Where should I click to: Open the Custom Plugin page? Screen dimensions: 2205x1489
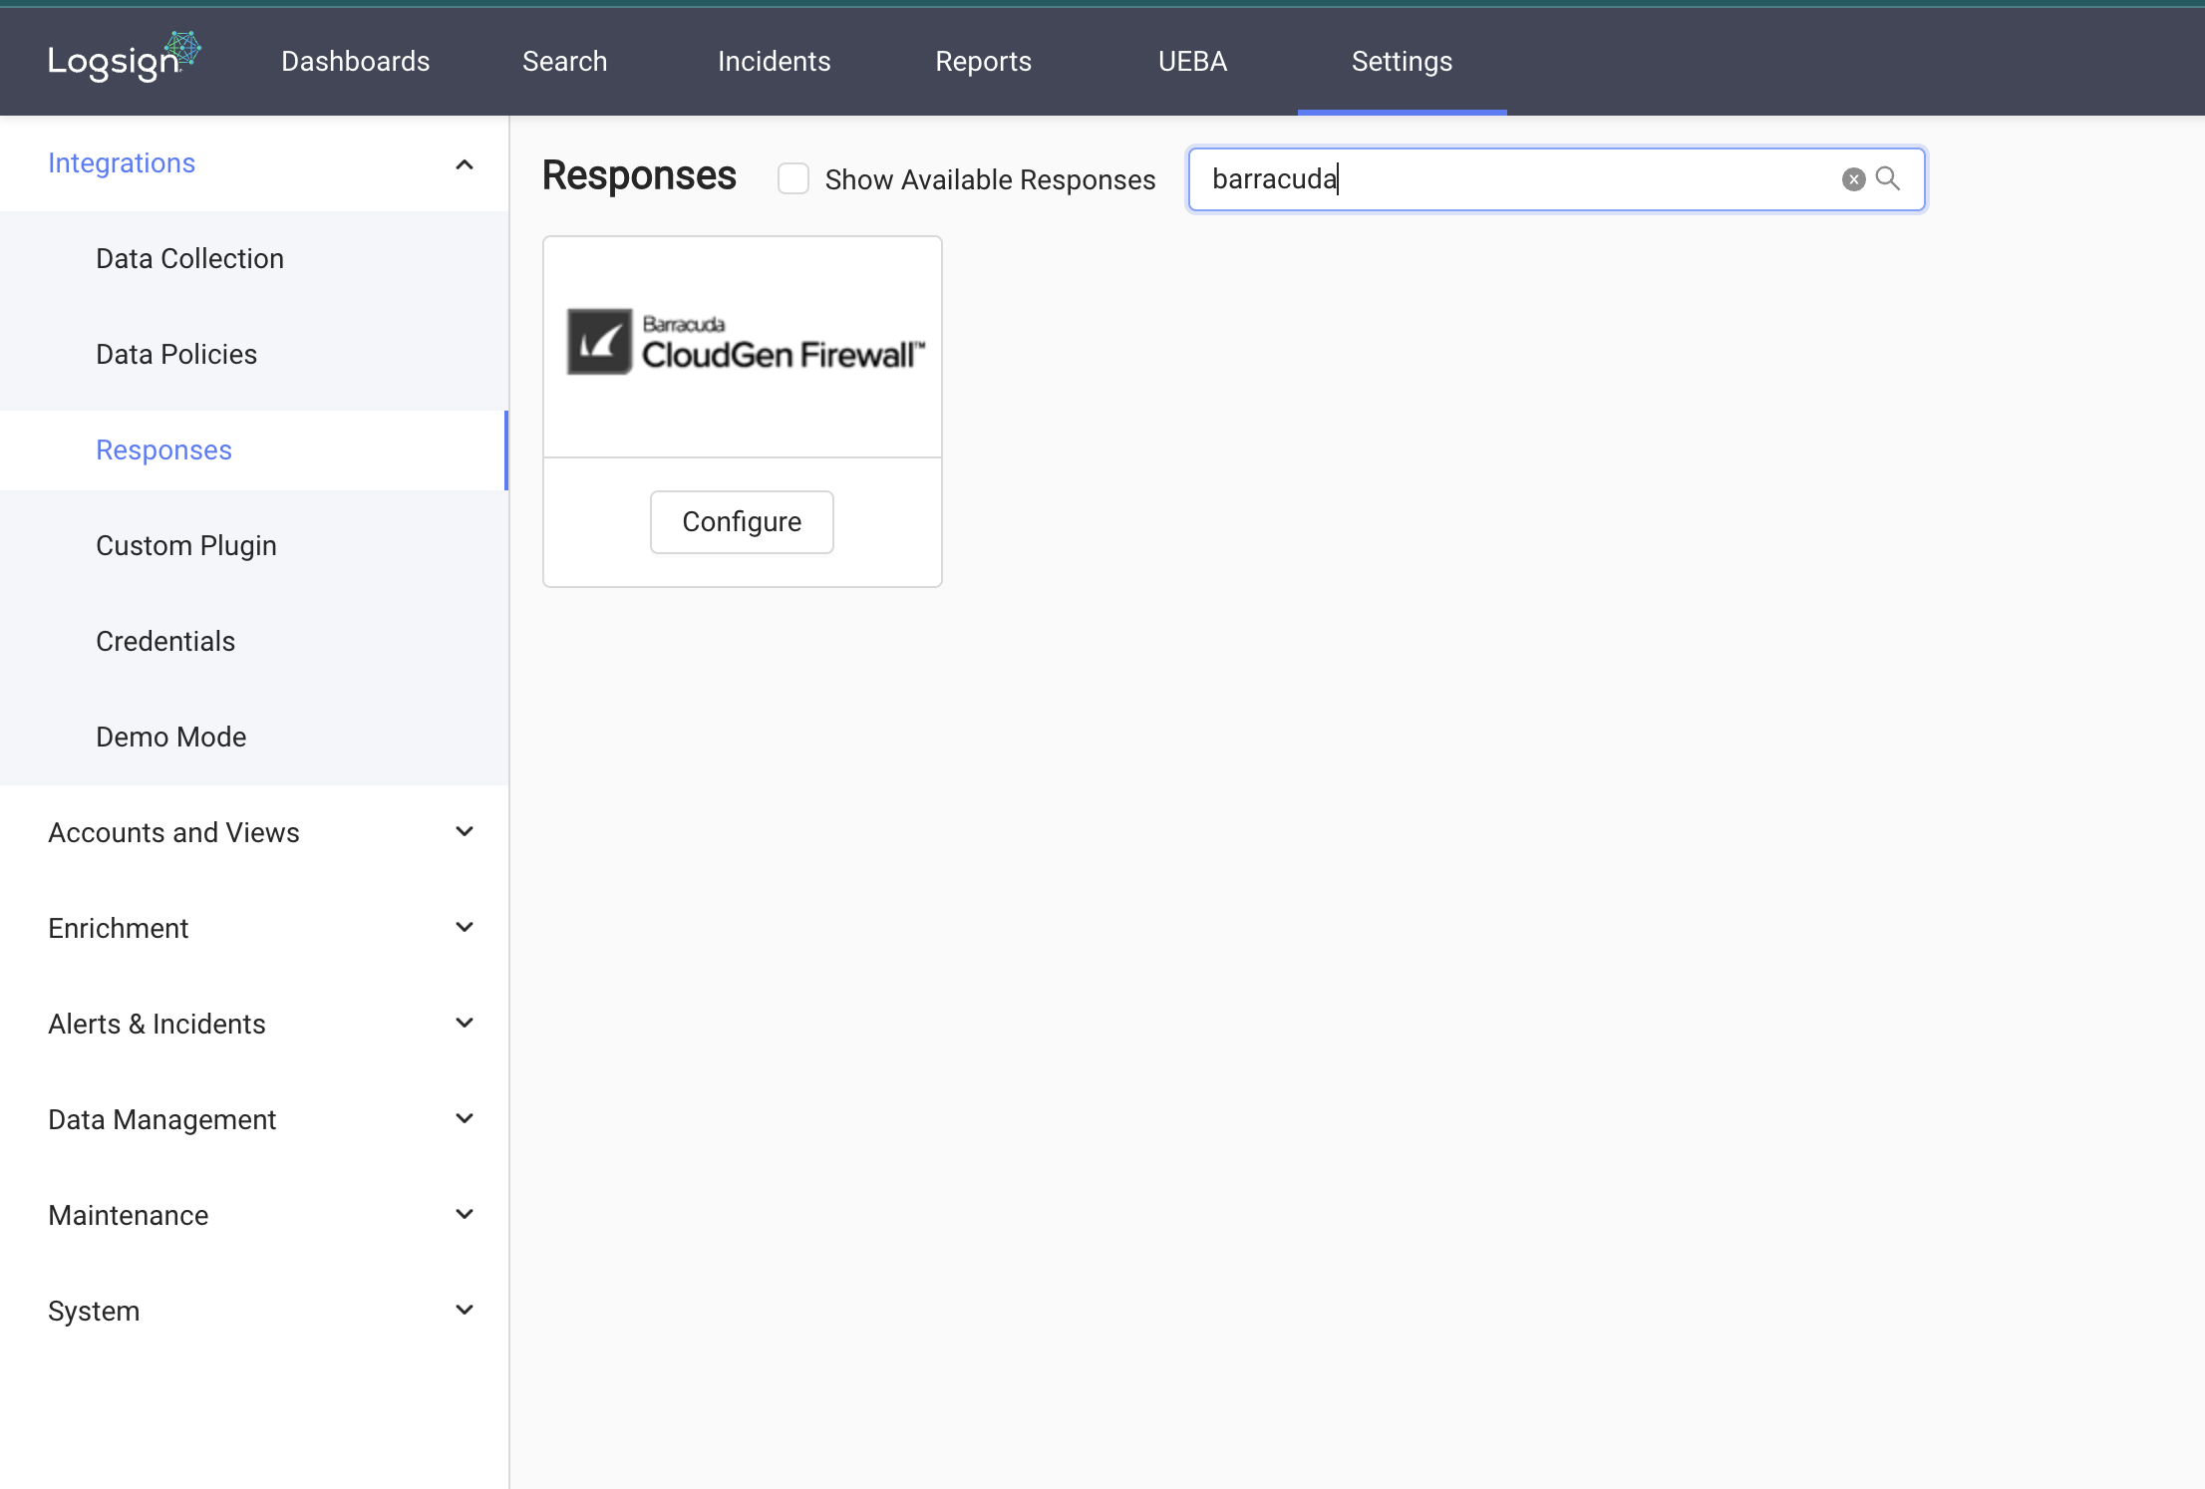click(254, 546)
